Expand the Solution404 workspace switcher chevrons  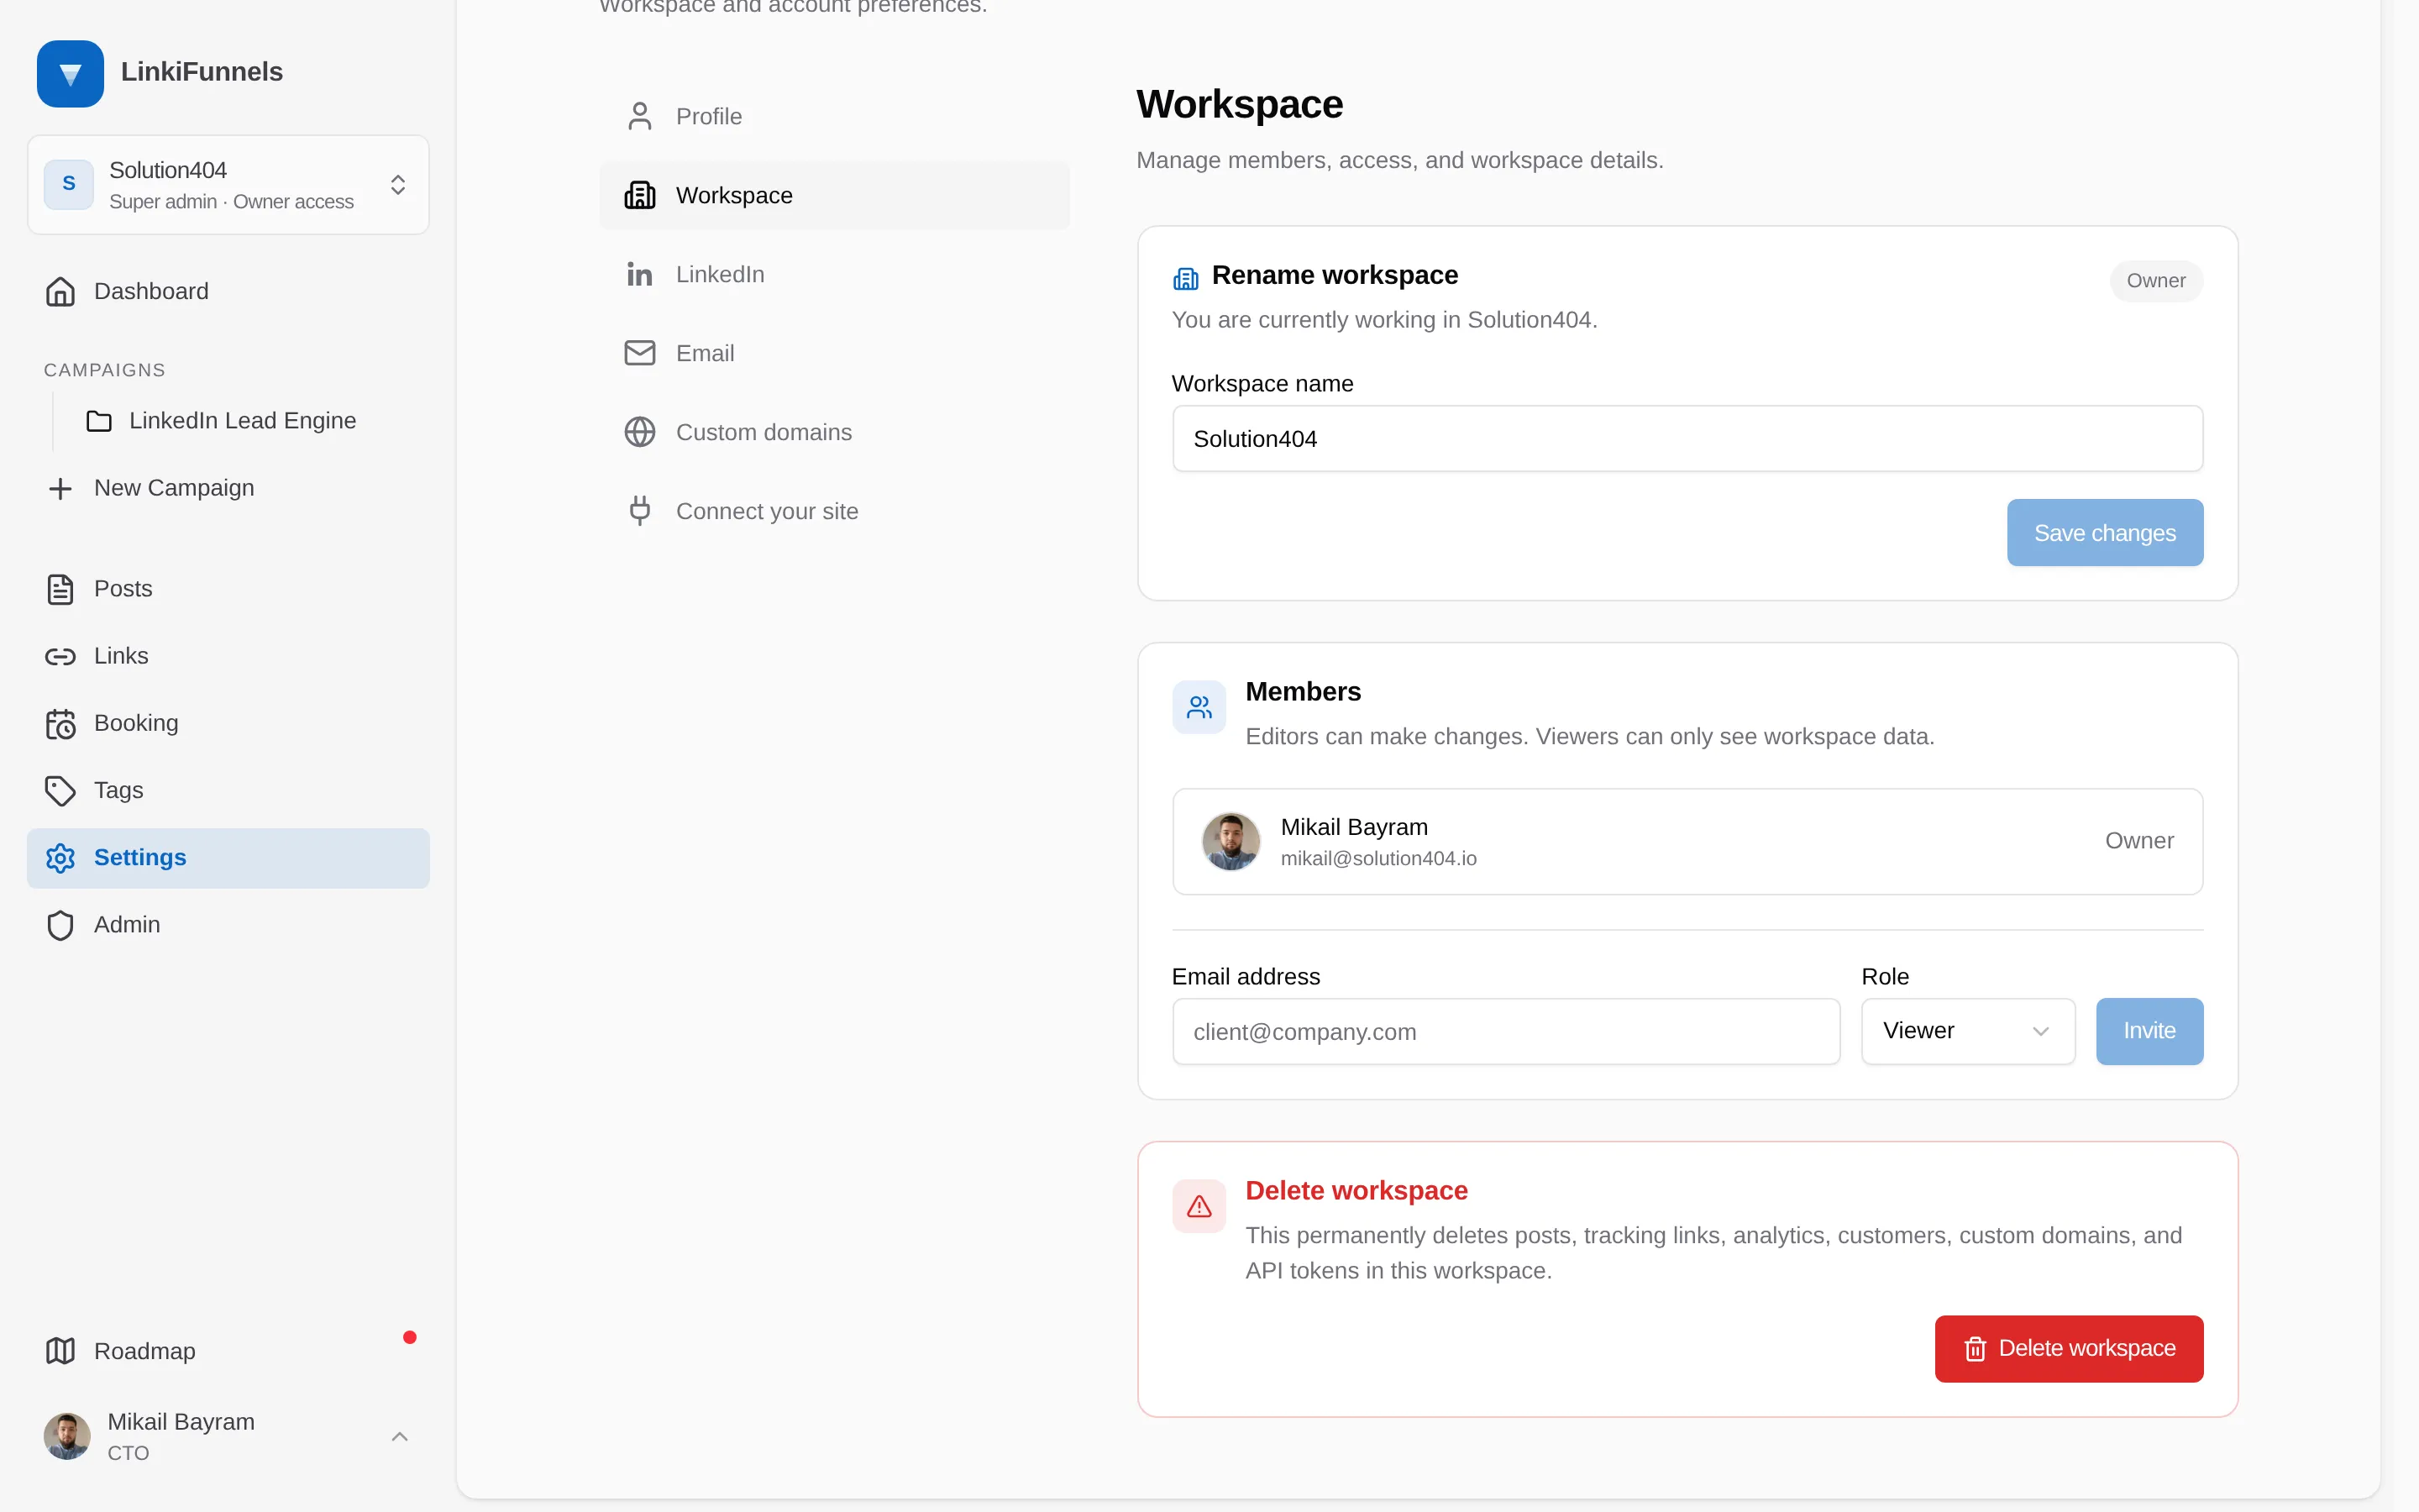click(x=398, y=184)
